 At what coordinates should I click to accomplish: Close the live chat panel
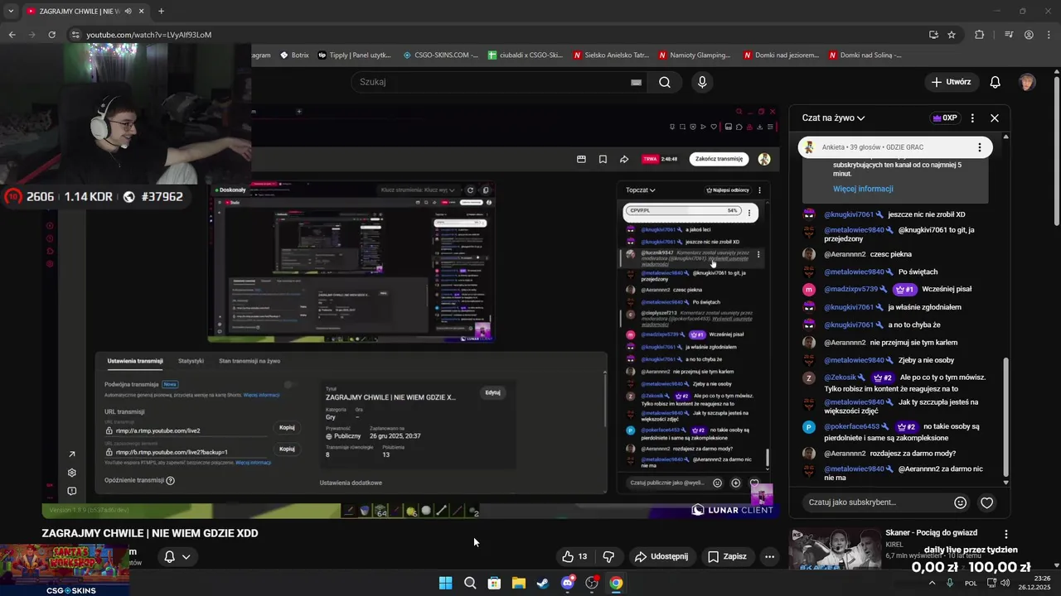point(995,118)
